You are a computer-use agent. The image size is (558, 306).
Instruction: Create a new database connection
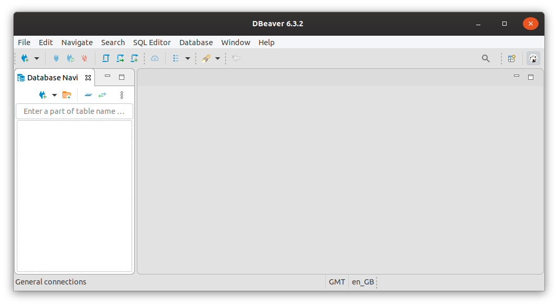click(26, 58)
